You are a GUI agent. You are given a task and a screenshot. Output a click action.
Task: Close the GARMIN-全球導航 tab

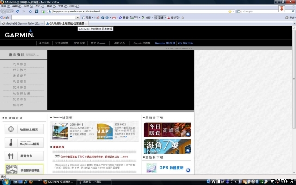point(86,24)
